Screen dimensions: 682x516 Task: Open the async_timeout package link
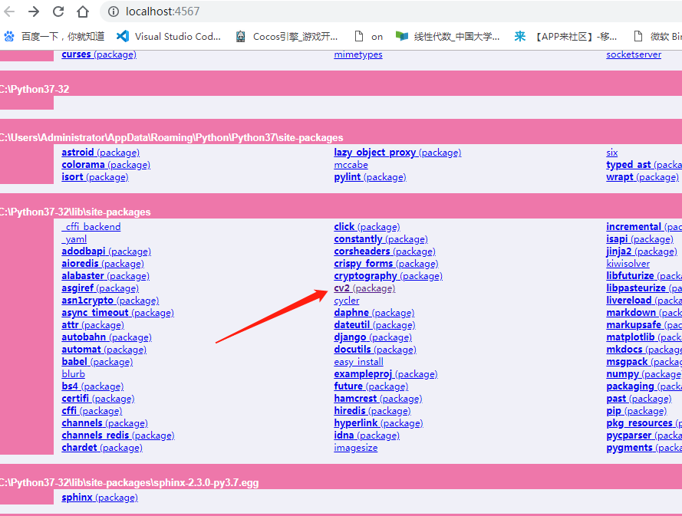117,313
